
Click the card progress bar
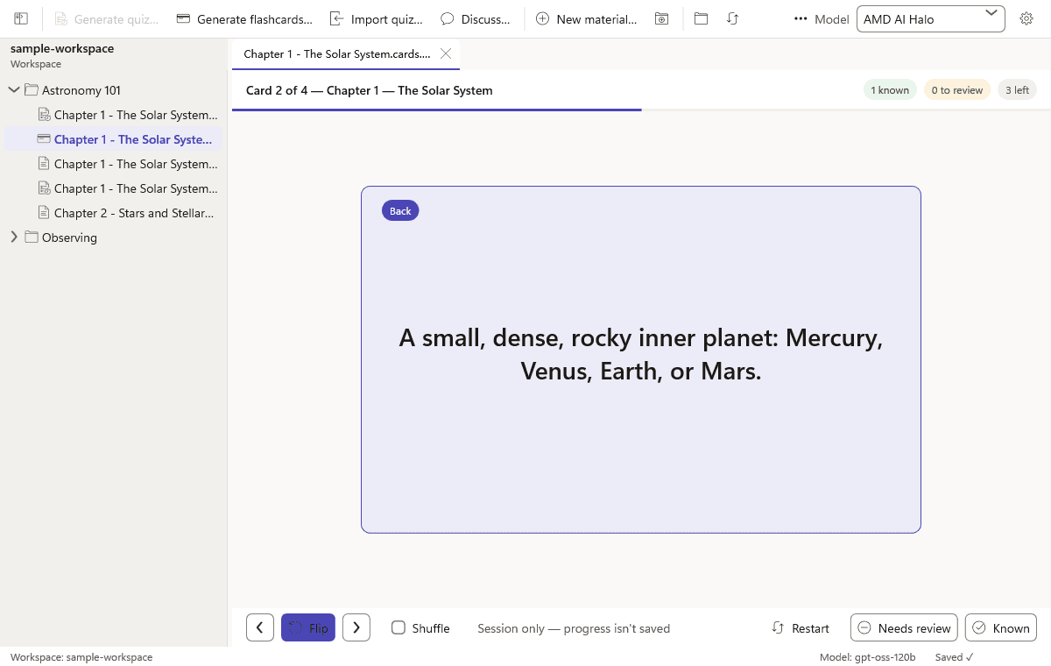click(641, 110)
